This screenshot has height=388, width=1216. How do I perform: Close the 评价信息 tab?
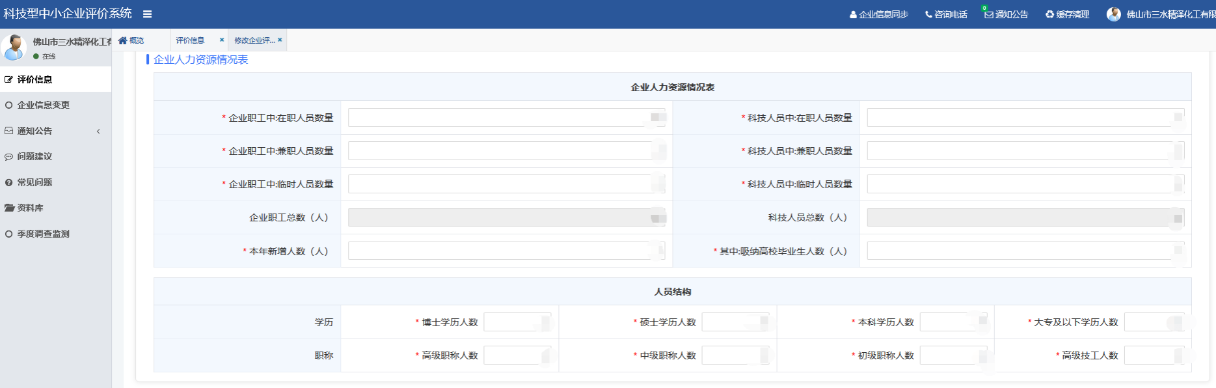[x=222, y=40]
